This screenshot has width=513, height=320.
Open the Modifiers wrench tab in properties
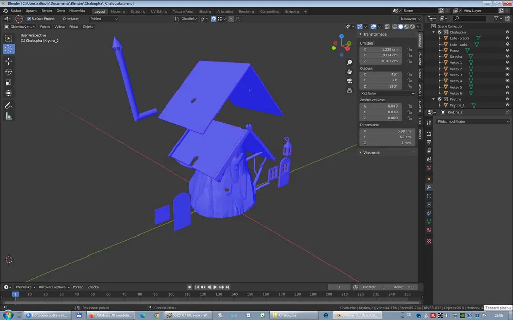[429, 187]
